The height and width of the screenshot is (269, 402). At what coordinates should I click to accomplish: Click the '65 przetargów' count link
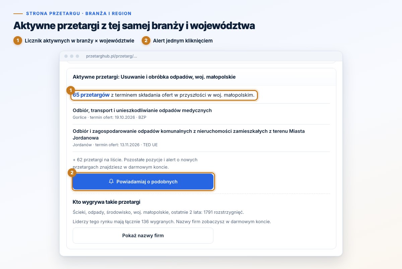91,95
